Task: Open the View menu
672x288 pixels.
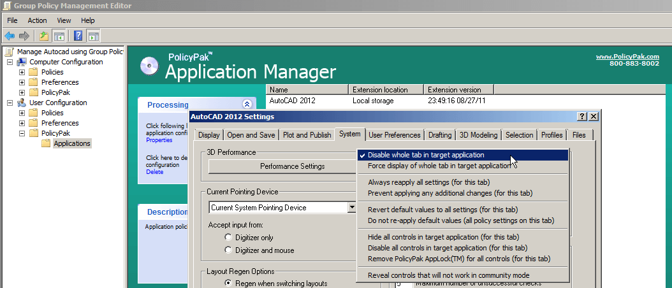Action: (x=64, y=20)
